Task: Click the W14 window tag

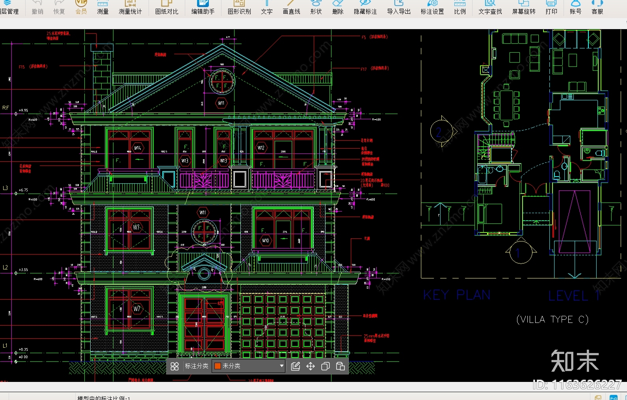Action: click(137, 148)
